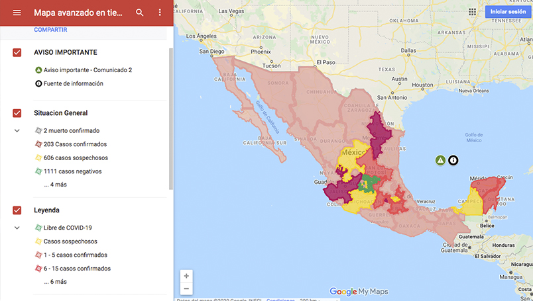This screenshot has width=533, height=301.
Task: Click the yellow 'Casos sospechosos' legend swatch
Action: click(x=38, y=241)
